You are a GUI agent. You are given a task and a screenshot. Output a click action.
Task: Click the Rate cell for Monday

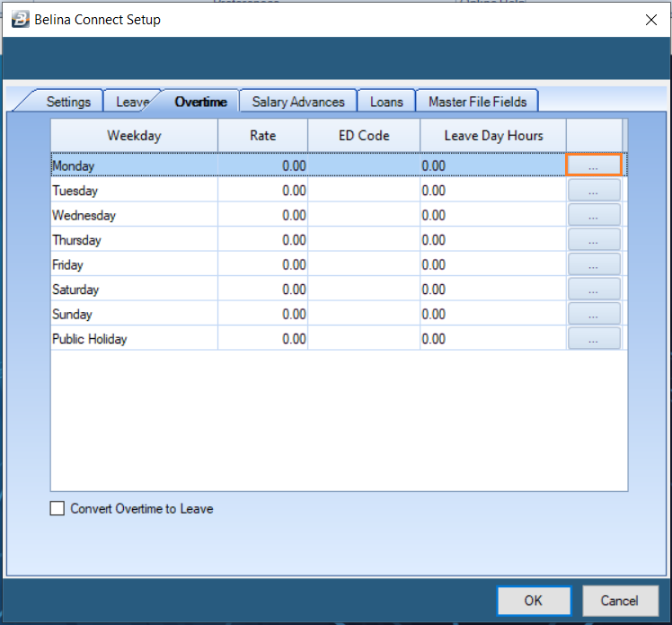click(262, 165)
